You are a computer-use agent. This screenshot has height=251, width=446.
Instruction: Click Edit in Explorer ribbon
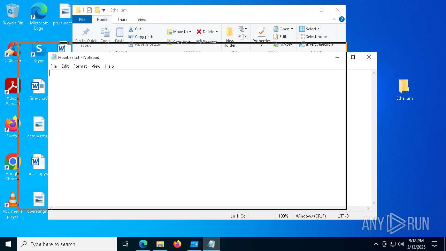280,37
